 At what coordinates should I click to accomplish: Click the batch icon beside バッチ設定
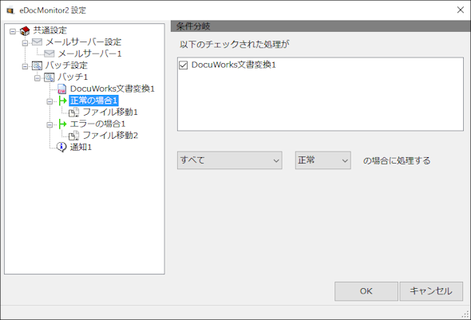coord(38,65)
